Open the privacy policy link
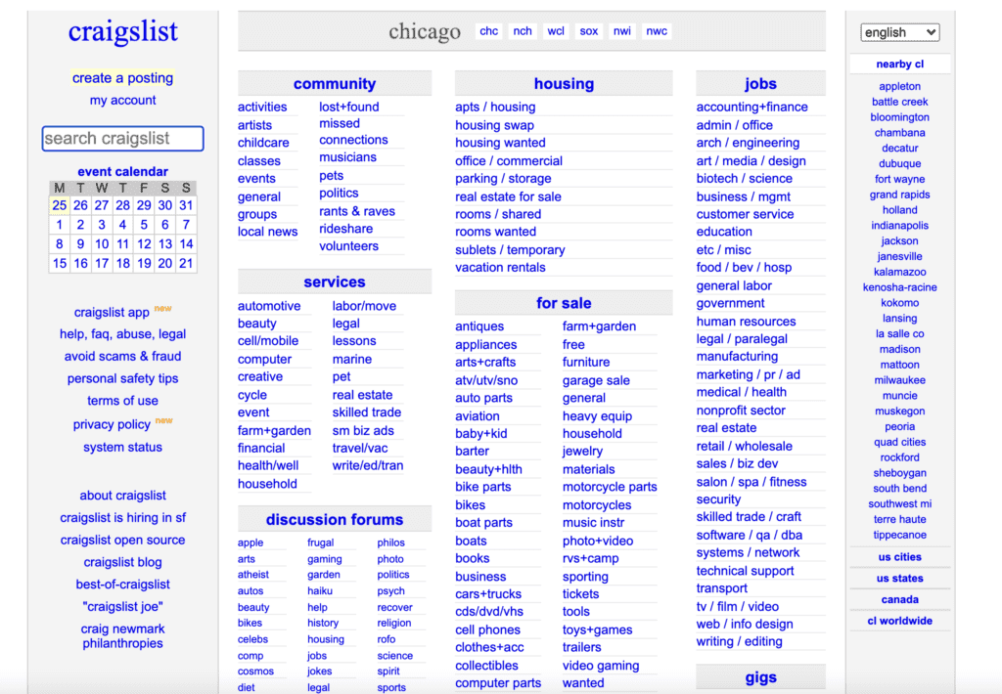The width and height of the screenshot is (1002, 694). point(112,424)
